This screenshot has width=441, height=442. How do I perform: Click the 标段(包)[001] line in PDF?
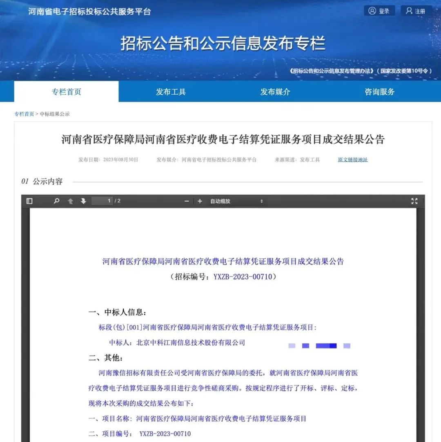[207, 327]
